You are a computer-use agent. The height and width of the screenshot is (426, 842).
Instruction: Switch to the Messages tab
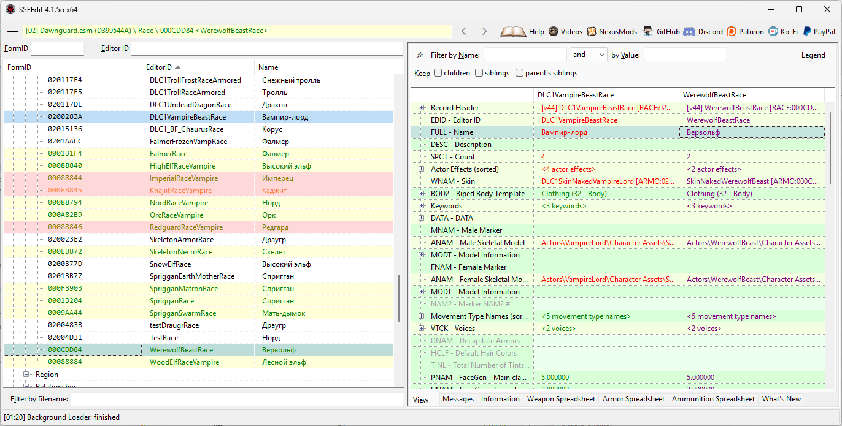pyautogui.click(x=458, y=399)
